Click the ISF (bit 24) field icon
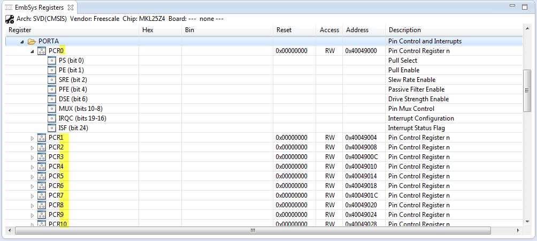The image size is (537, 241). click(52, 128)
